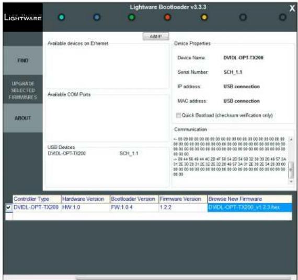Click the DVIDL-OPT-TX200_v1.2.3.hex firmware cell
The image size is (298, 280).
click(x=249, y=208)
